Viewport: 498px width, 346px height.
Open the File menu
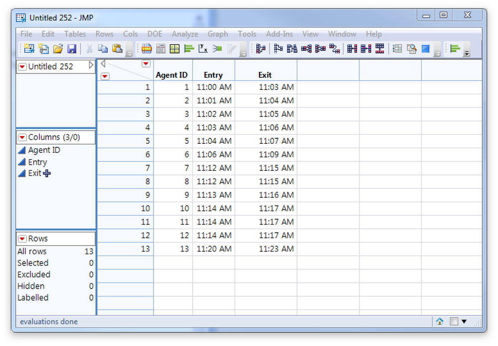point(26,34)
